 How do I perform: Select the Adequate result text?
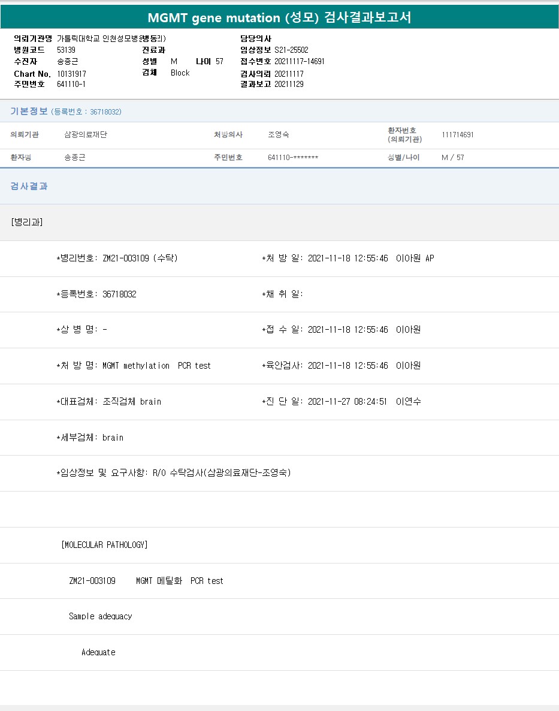98,652
